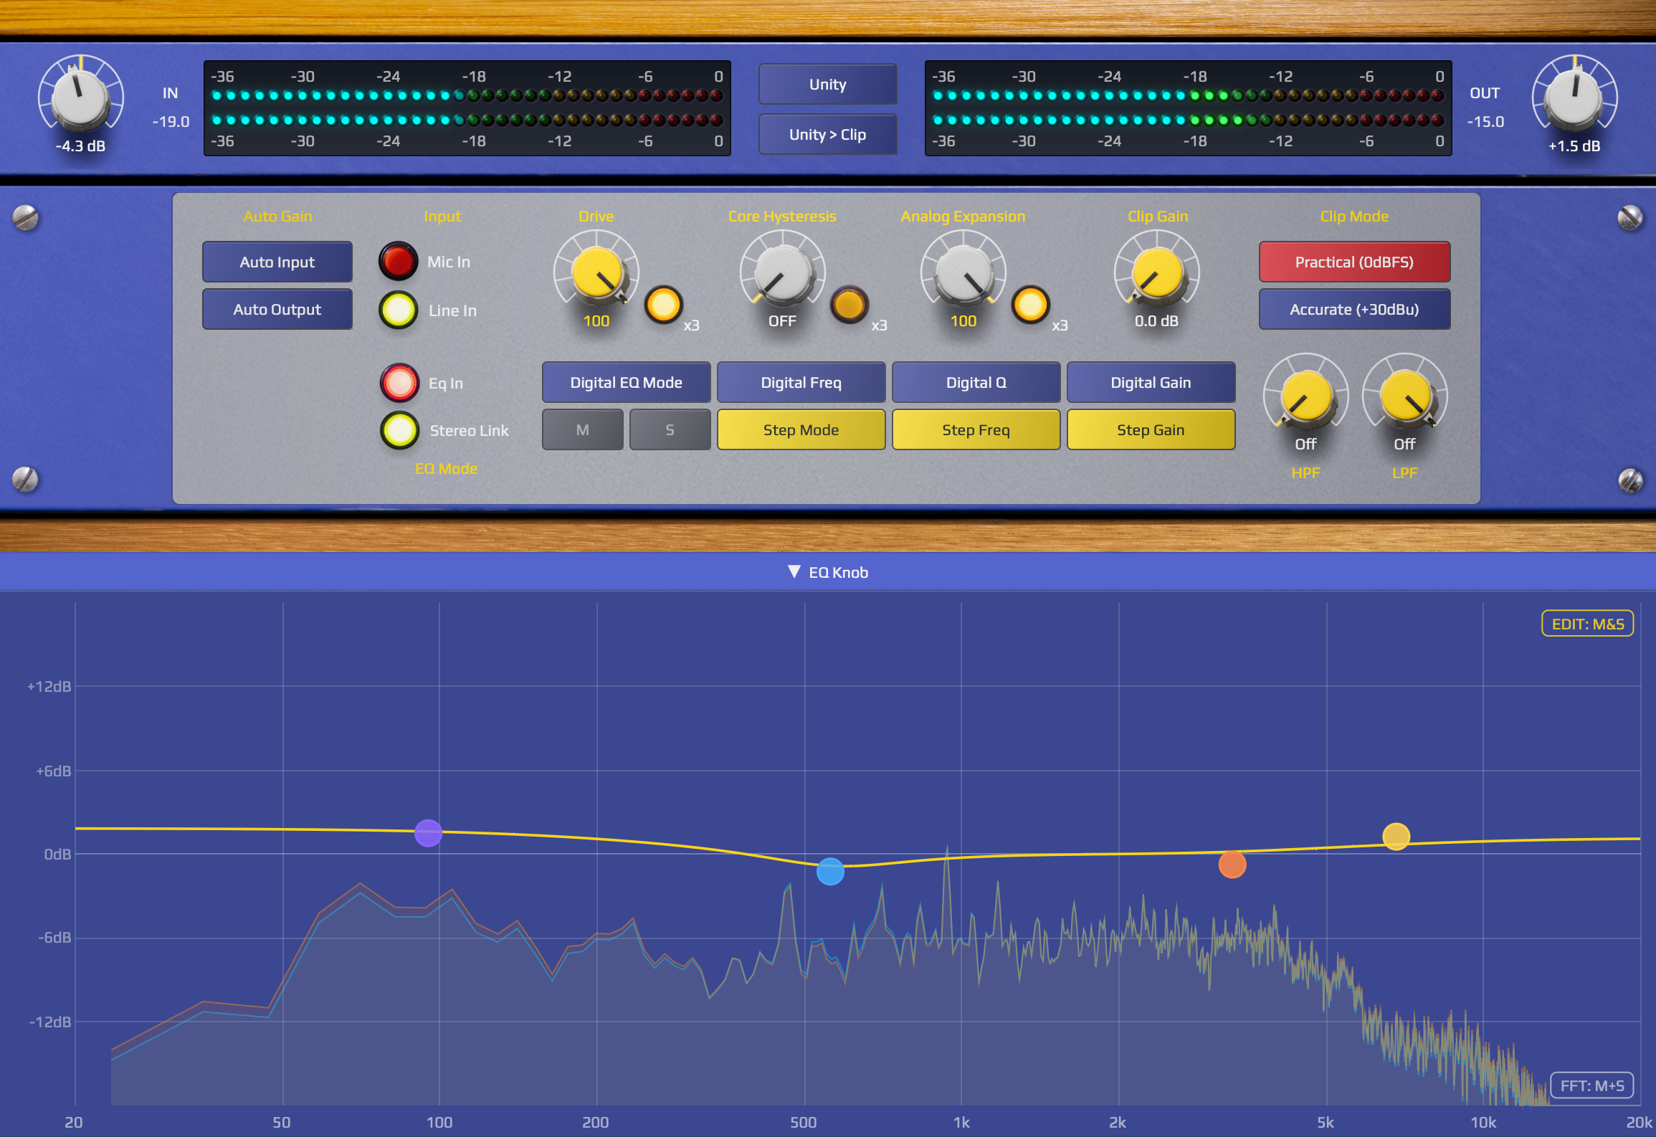Click the EDIT: M&S button

(x=1588, y=624)
